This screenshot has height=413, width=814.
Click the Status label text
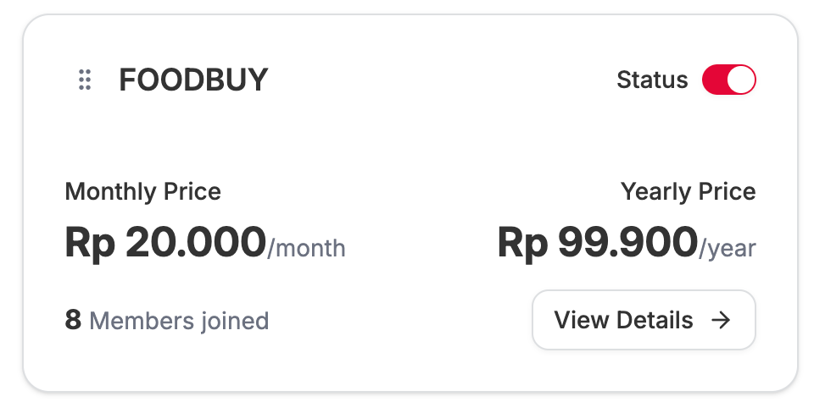coord(652,80)
